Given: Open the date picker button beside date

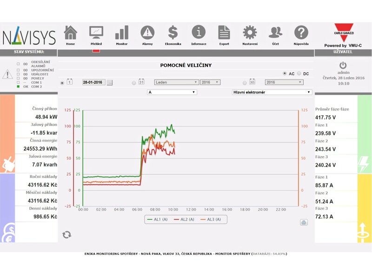Looking at the screenshot, I should [110, 83].
